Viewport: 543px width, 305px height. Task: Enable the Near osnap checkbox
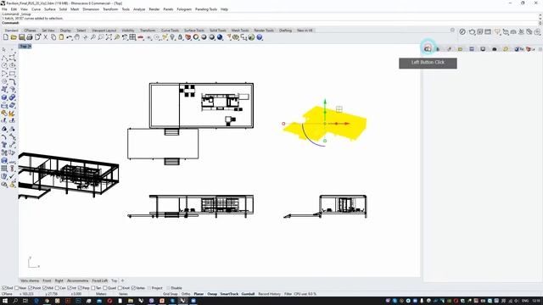(17, 288)
